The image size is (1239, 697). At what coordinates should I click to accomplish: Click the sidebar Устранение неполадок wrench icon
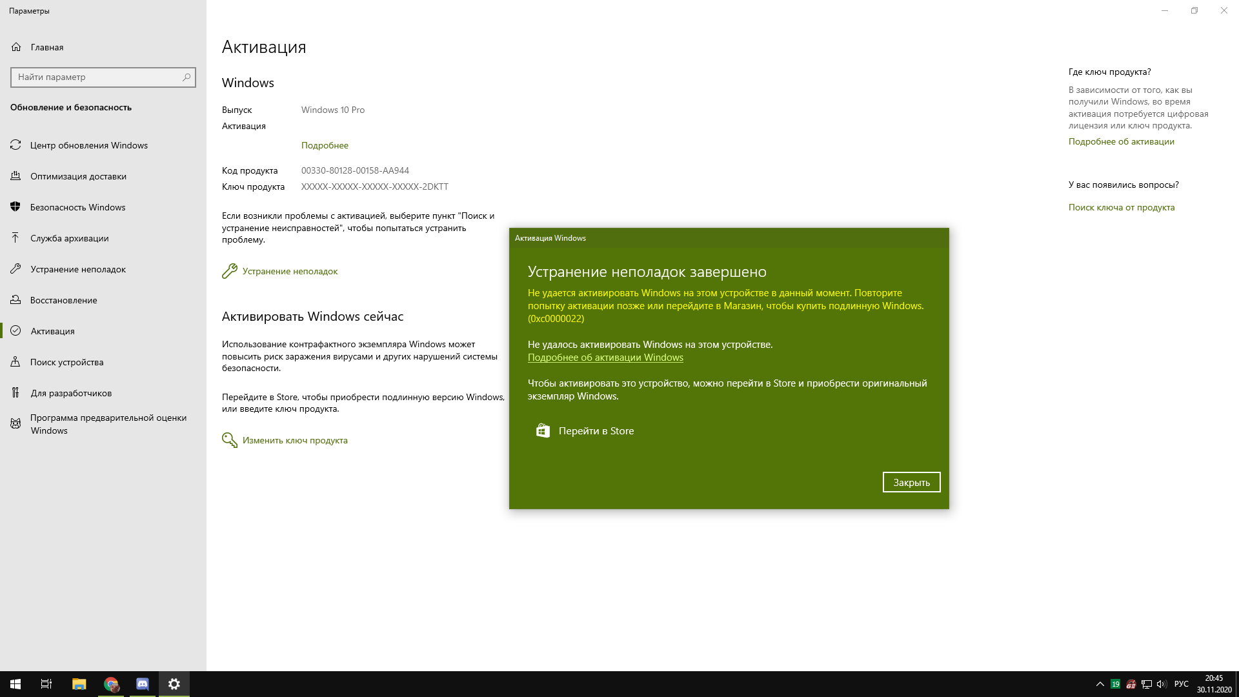tap(16, 269)
